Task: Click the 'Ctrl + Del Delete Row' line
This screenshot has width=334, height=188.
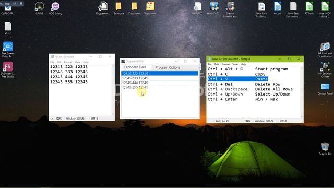Action: (244, 84)
